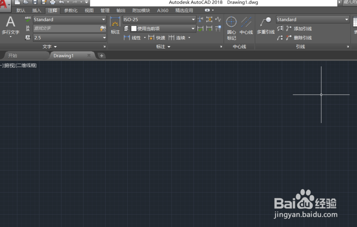Click the Undo arrow icon
Viewport: 357px width, 227px height.
coord(61,2)
